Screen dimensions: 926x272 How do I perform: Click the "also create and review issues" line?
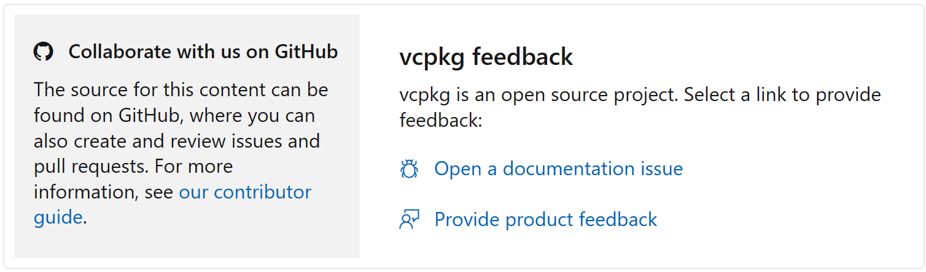[176, 141]
